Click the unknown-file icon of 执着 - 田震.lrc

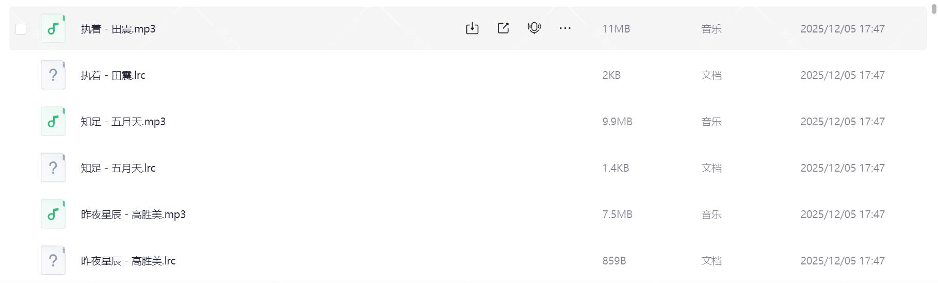point(53,75)
